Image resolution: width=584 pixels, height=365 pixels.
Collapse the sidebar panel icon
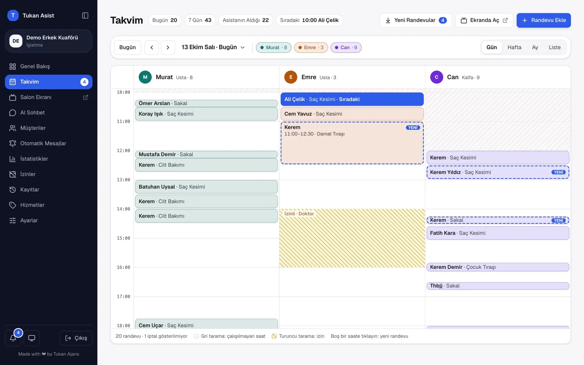point(85,15)
